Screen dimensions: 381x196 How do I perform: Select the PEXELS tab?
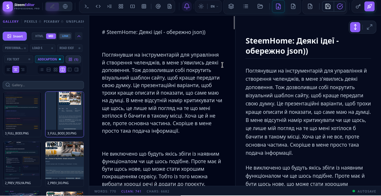31,21
